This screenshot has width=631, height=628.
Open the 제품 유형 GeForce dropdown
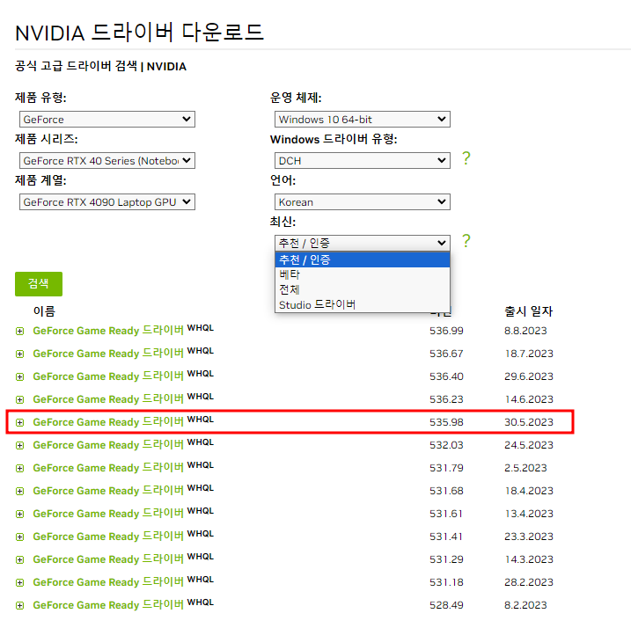107,120
